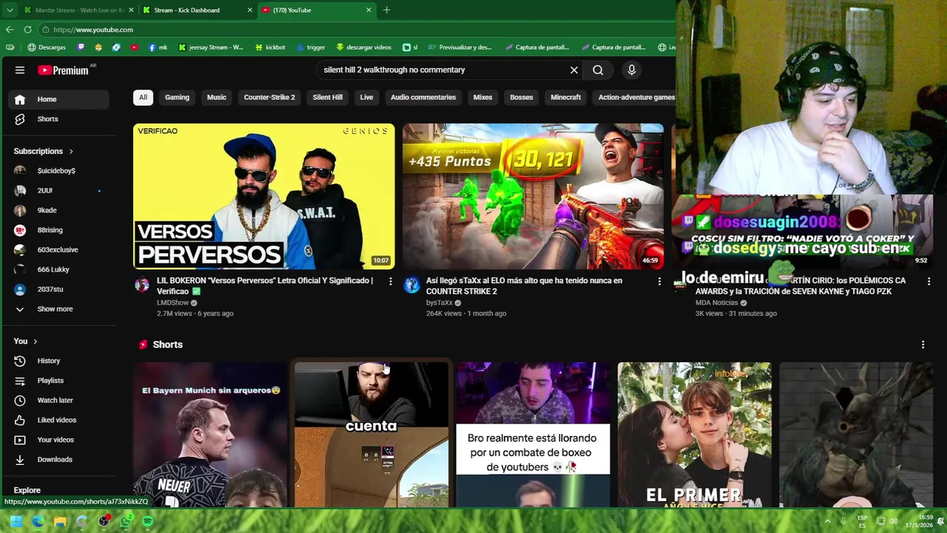Screen dimensions: 947x533
Task: Click the Descargas bookmark
Action: (x=46, y=47)
